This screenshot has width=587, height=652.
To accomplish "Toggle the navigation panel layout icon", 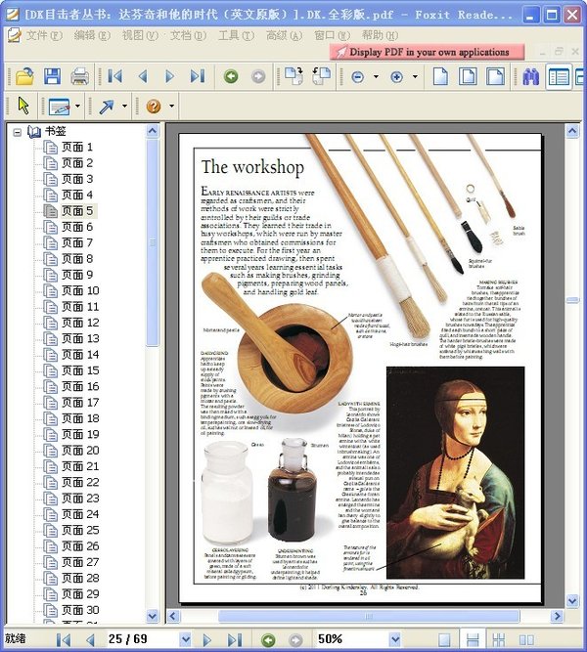I will (x=559, y=77).
